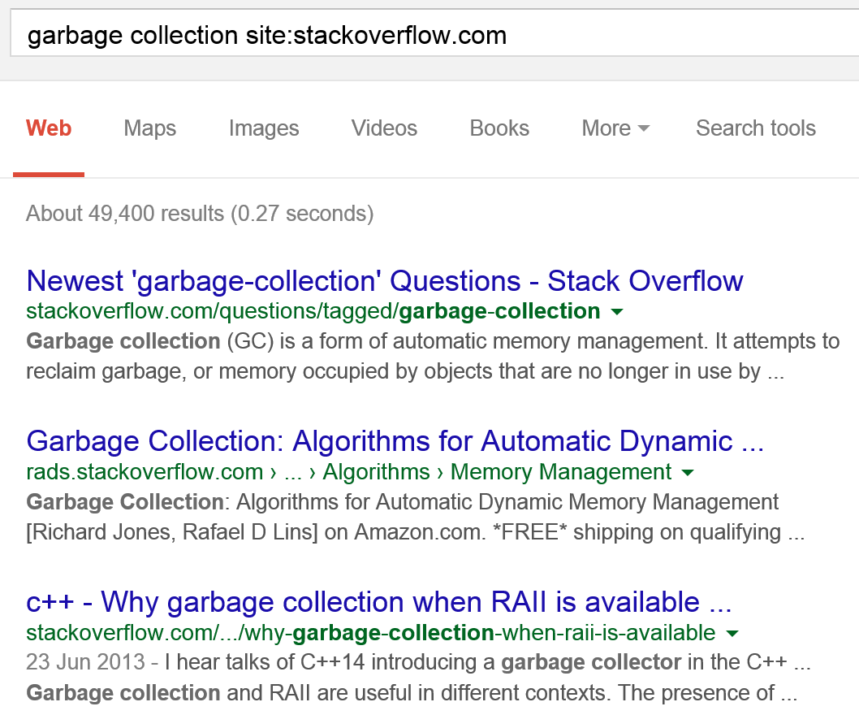This screenshot has height=728, width=859.
Task: Expand the arrow beside the stackoverflow.com/questions/tagged URL
Action: [x=617, y=312]
